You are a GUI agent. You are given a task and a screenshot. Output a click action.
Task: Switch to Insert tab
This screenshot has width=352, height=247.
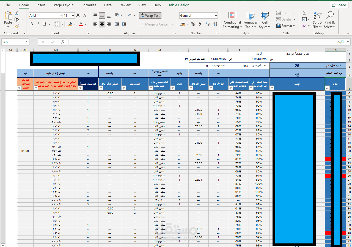(41, 5)
